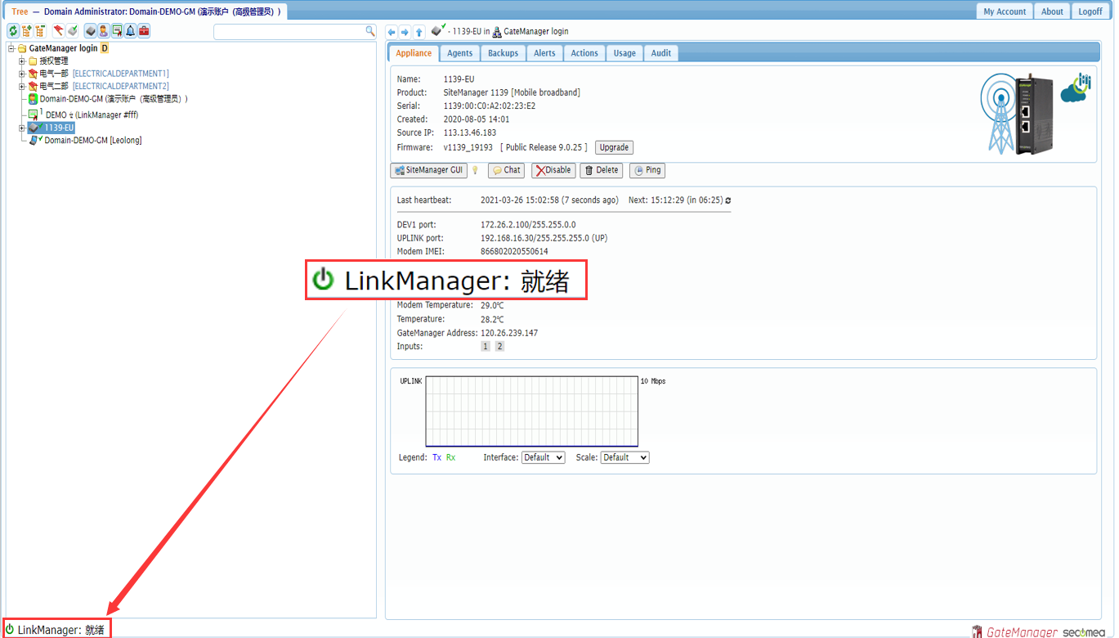The image size is (1119, 638).
Task: Click the yellow D badge after GateManager login
Action: pos(105,48)
